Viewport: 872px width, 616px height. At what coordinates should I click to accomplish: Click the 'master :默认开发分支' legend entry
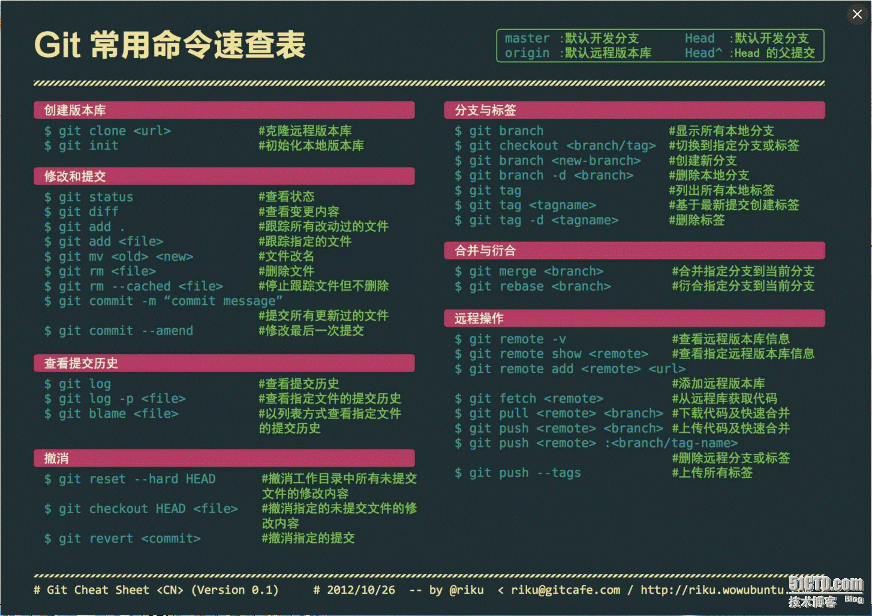tap(572, 38)
